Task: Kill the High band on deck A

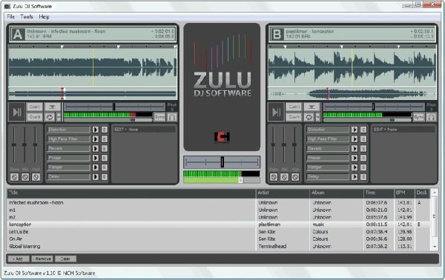Action: (x=36, y=177)
